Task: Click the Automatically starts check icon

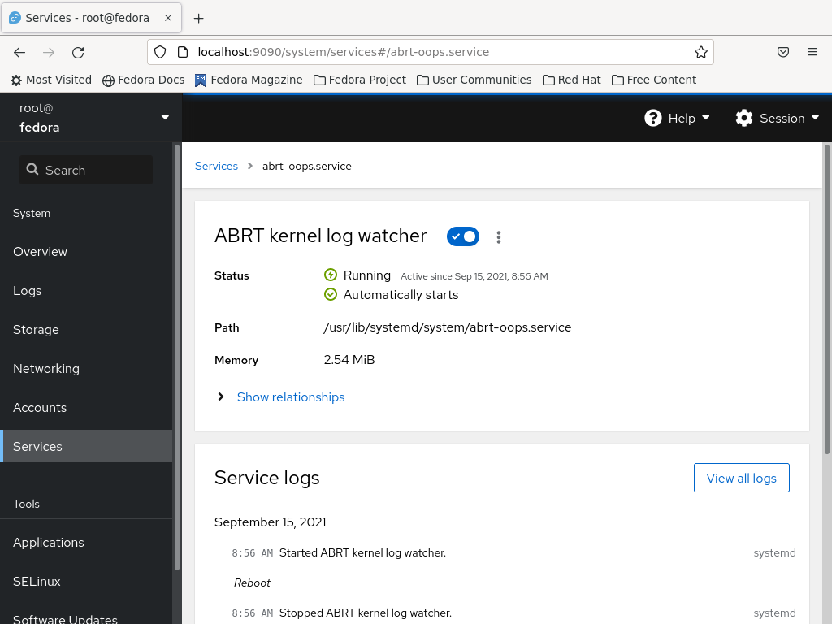Action: click(331, 294)
